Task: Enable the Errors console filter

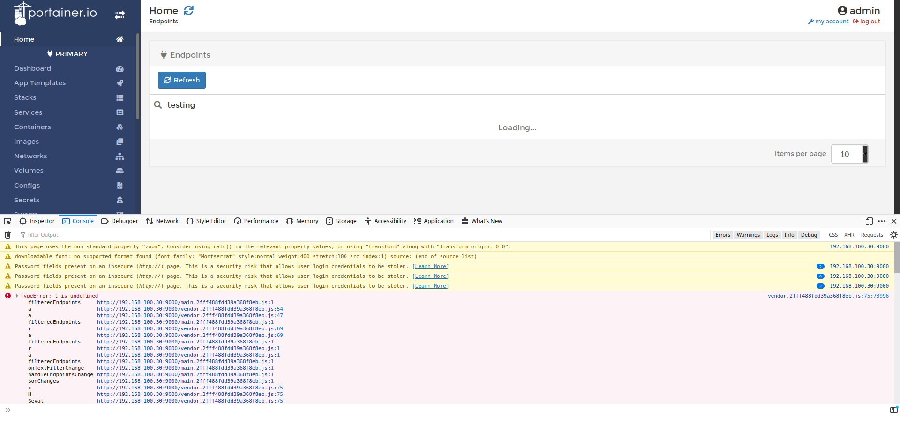Action: tap(723, 234)
